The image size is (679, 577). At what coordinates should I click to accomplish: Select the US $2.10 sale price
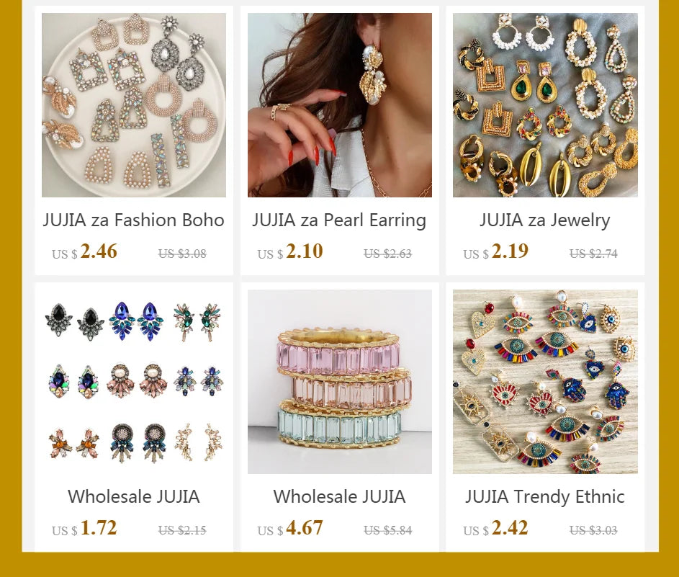(x=290, y=251)
